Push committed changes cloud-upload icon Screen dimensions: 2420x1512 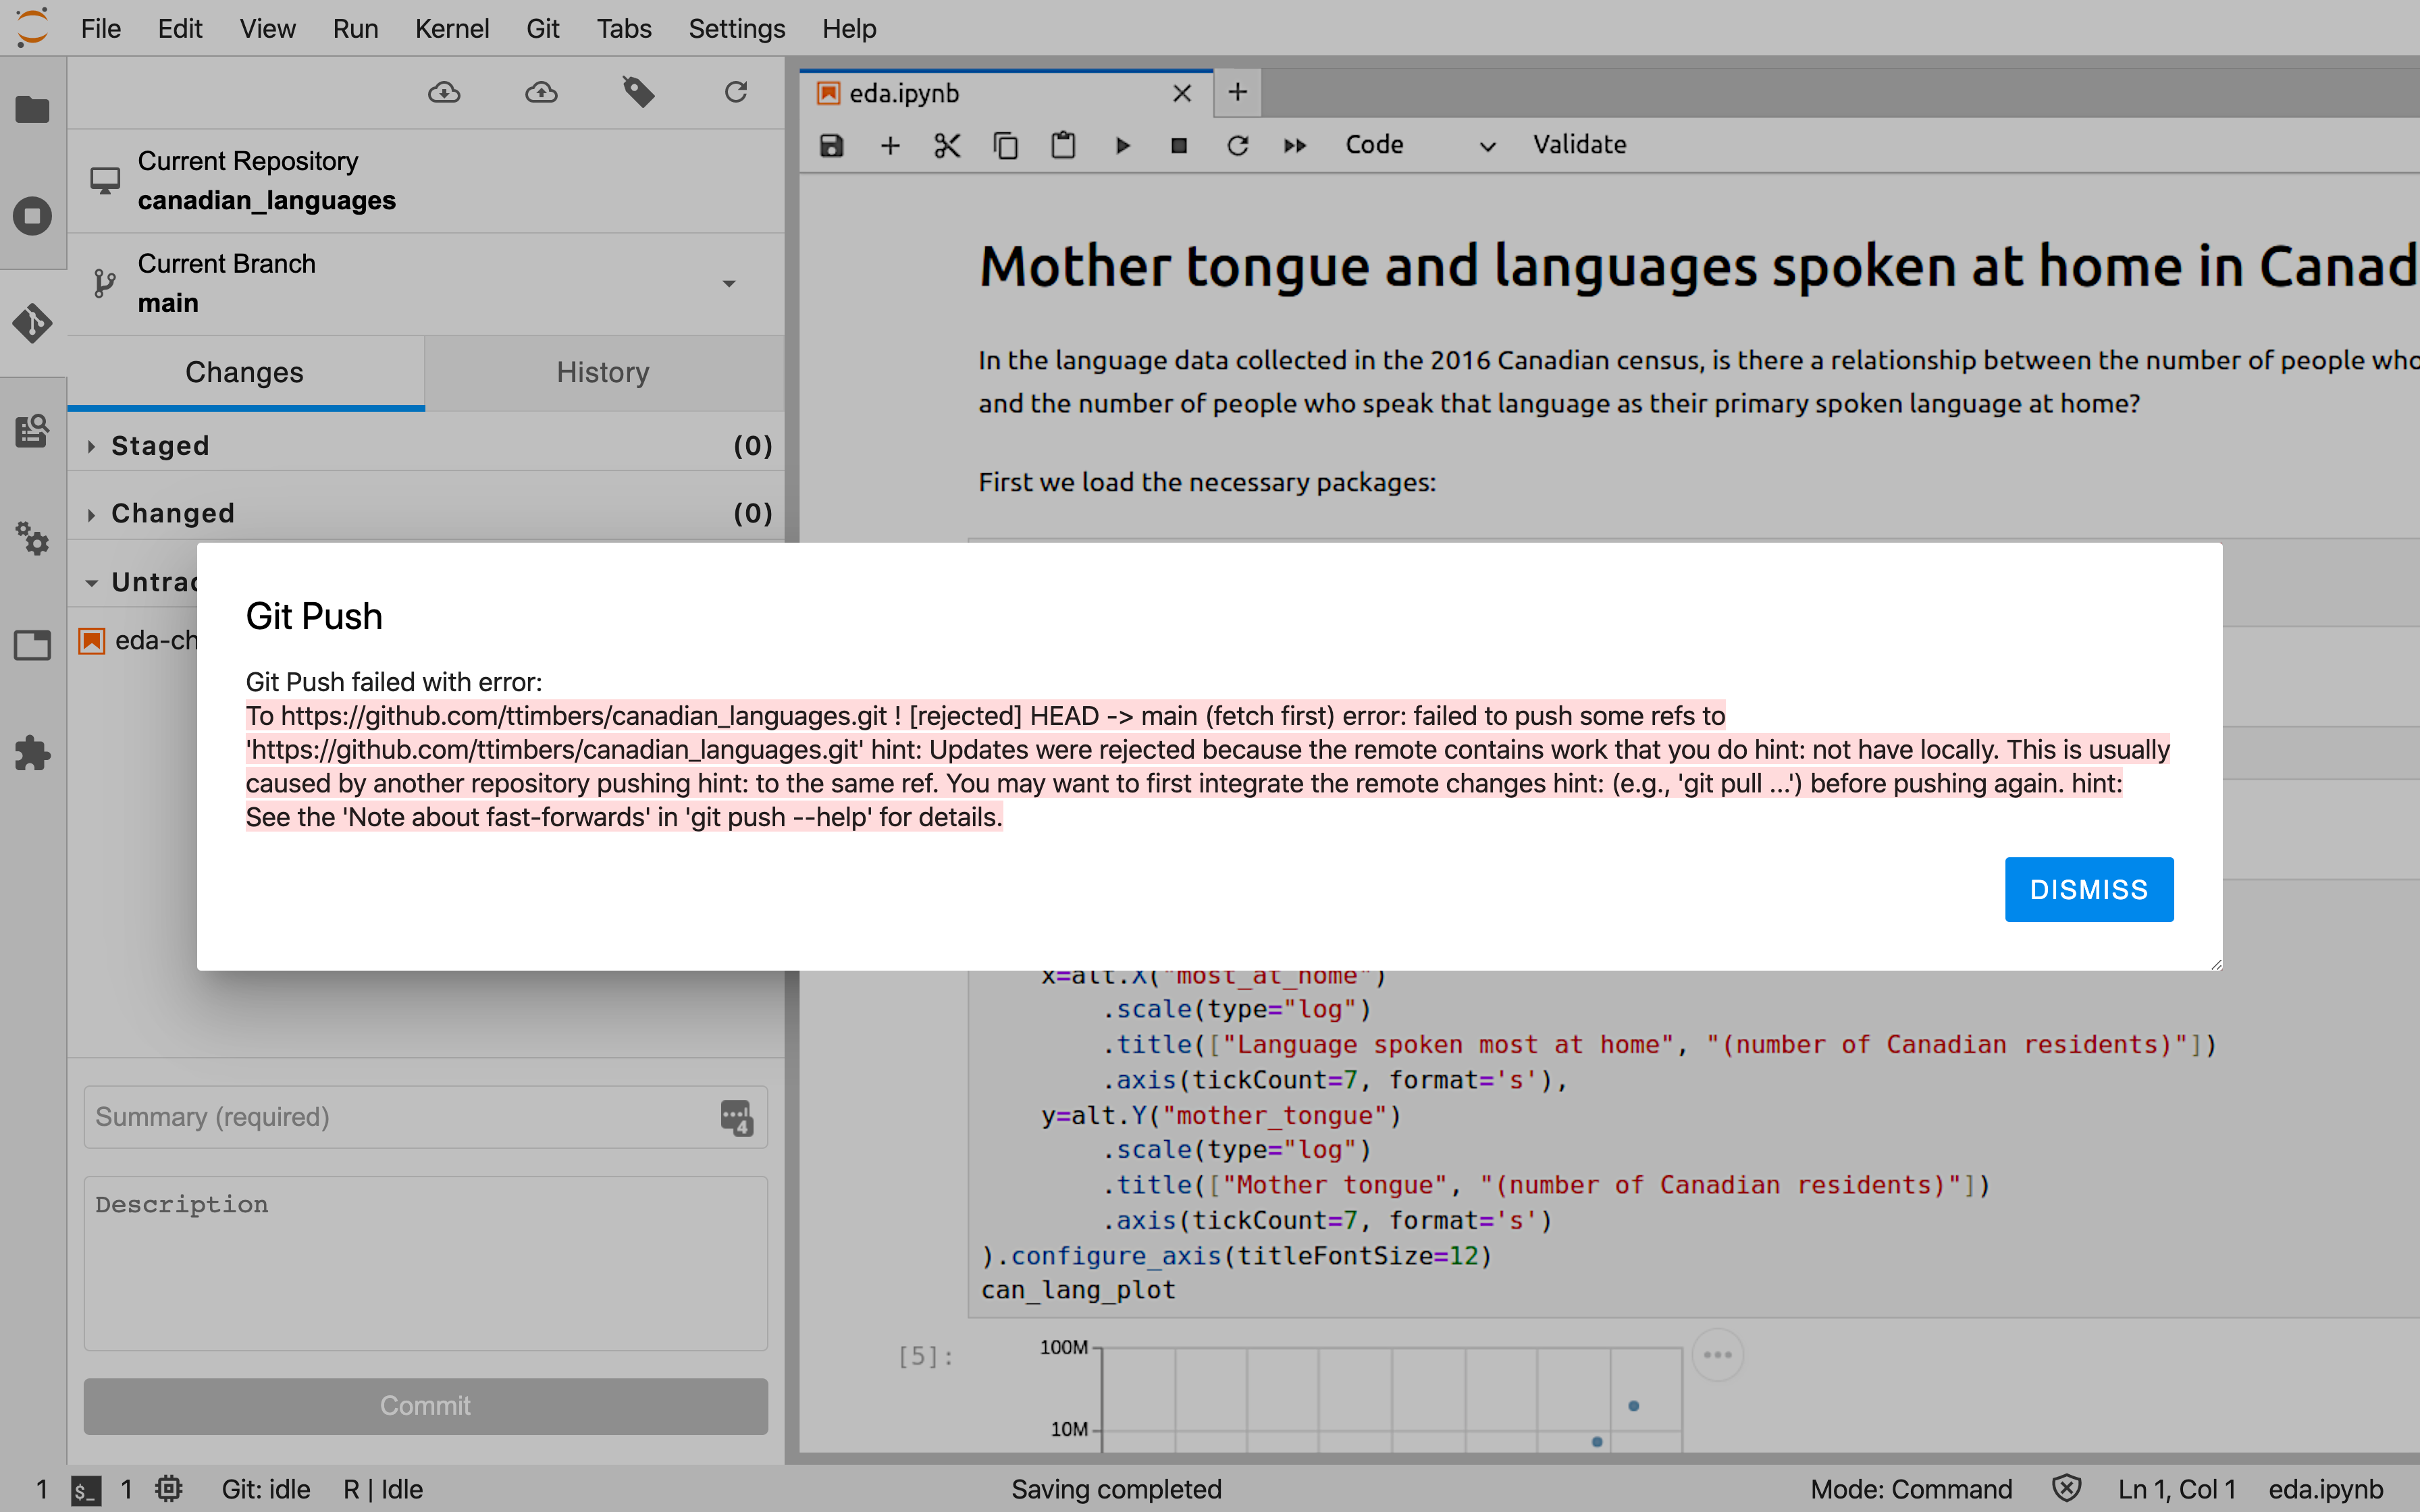pos(541,93)
